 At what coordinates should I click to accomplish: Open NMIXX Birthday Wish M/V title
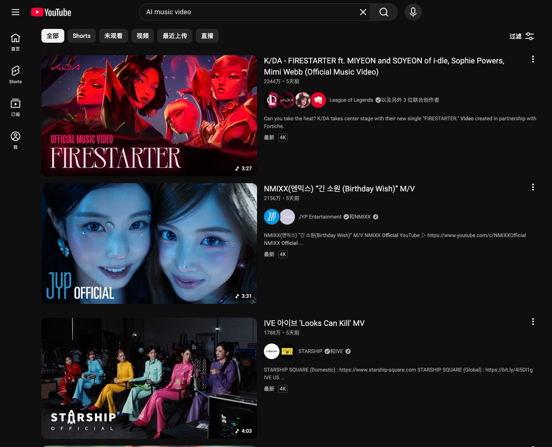(339, 189)
